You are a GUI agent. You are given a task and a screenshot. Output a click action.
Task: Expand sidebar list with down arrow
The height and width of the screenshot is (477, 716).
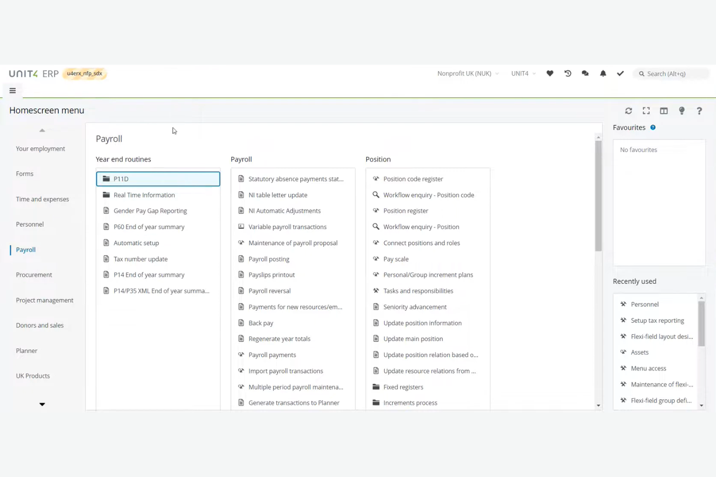[x=42, y=404]
